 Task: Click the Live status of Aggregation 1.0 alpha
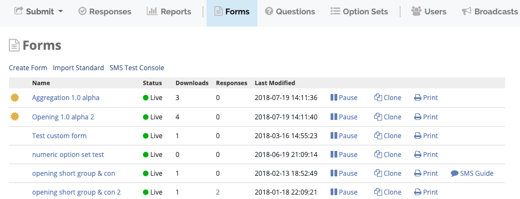pyautogui.click(x=153, y=98)
